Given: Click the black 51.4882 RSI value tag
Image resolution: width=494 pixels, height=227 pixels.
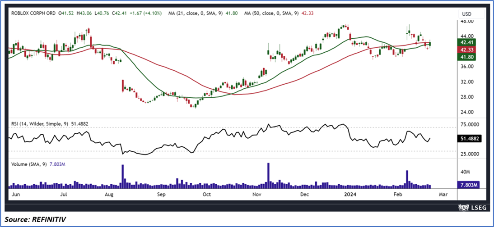Looking at the screenshot, I should (469, 139).
